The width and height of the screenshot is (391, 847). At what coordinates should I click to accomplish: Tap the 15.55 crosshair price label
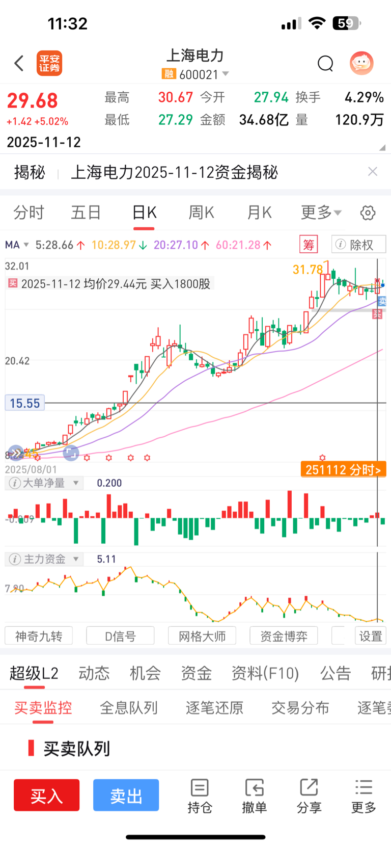(24, 403)
